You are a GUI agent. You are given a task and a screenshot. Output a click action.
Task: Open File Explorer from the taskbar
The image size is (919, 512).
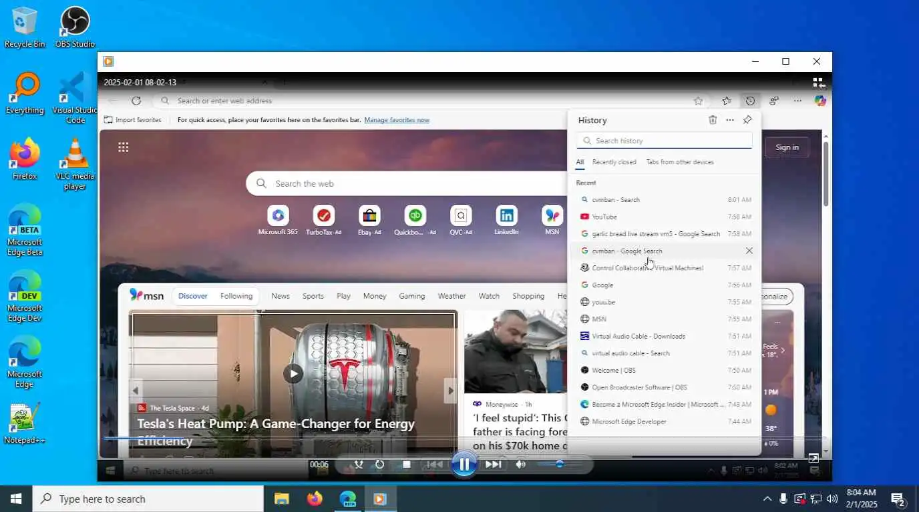pos(281,499)
